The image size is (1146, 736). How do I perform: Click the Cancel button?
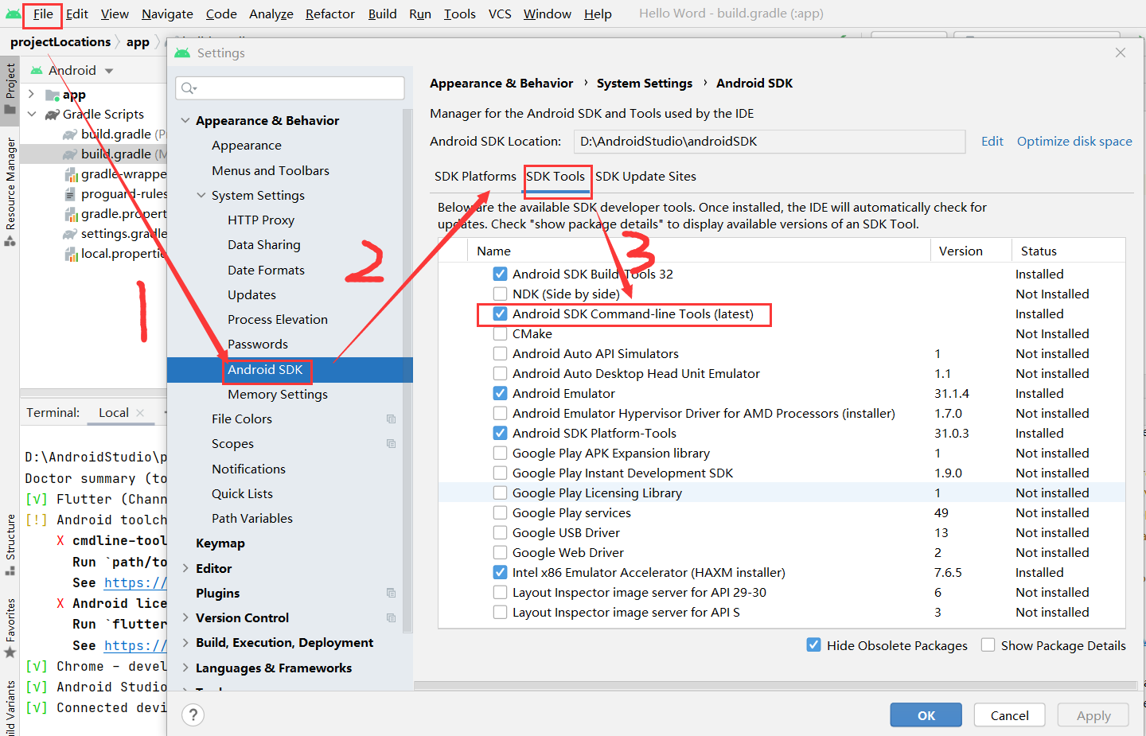1010,715
